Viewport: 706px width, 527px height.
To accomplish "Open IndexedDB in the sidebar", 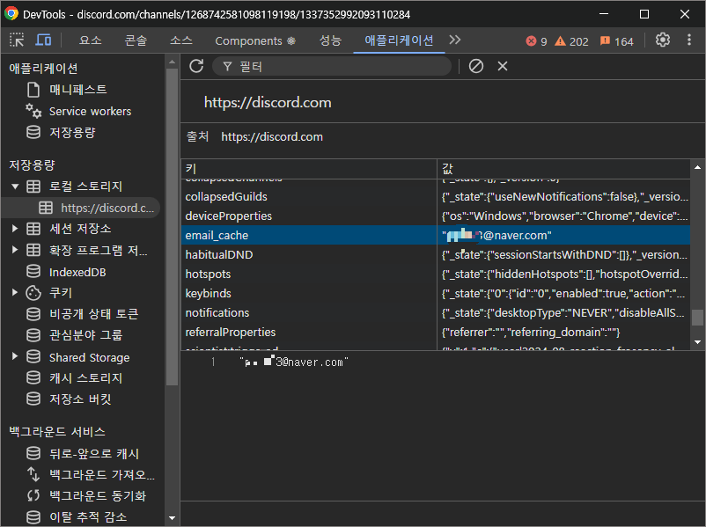I will [x=77, y=272].
